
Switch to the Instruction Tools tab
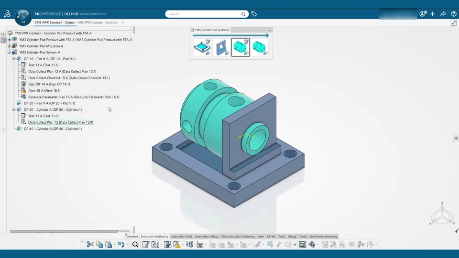pos(182,236)
